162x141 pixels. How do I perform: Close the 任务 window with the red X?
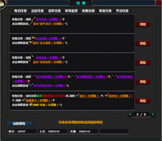click(x=159, y=3)
